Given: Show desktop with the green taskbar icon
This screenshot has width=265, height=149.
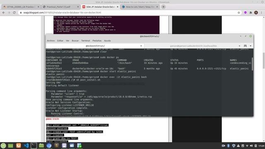Looking at the screenshot, I should pyautogui.click(x=11, y=146).
